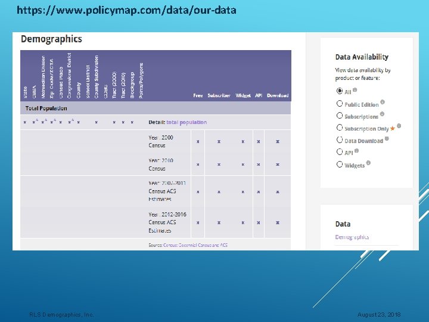Click the State rotated column header
Image resolution: width=429 pixels, height=322 pixels.
[25, 92]
